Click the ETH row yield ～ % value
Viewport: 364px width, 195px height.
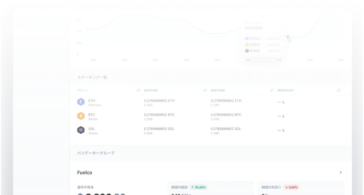click(x=281, y=102)
